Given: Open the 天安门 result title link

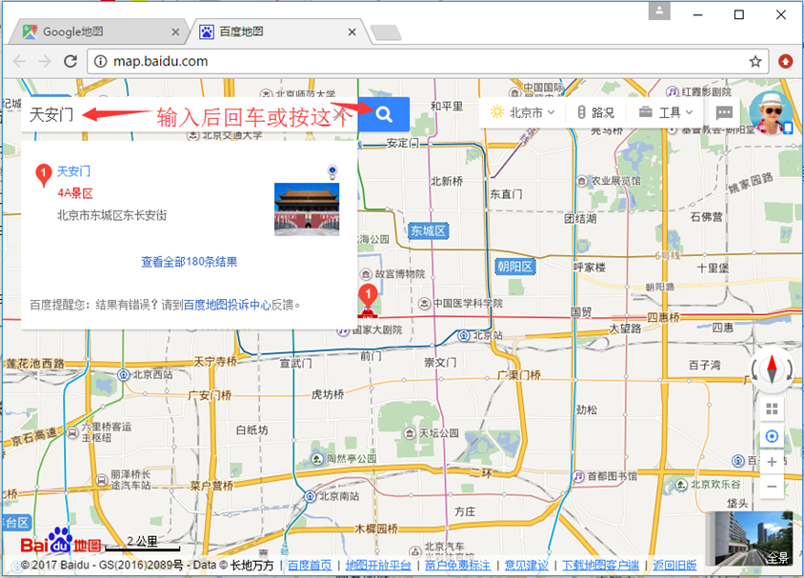Looking at the screenshot, I should [x=74, y=171].
